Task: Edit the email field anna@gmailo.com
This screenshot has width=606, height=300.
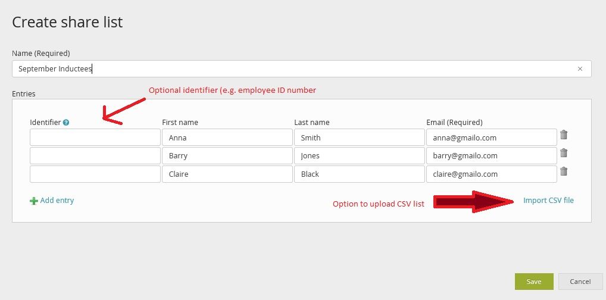Action: pyautogui.click(x=491, y=137)
